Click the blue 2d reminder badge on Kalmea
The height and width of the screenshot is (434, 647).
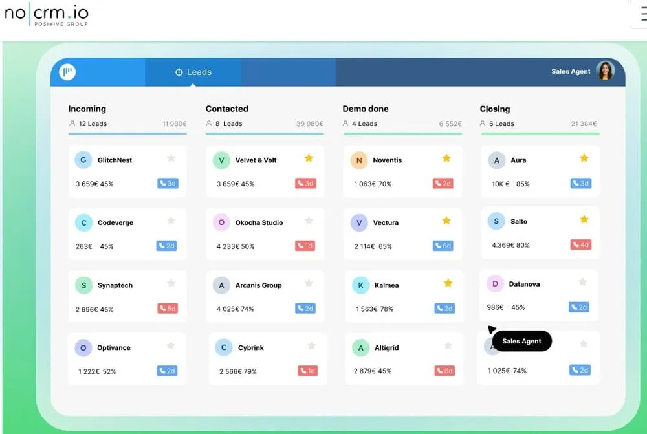(444, 309)
